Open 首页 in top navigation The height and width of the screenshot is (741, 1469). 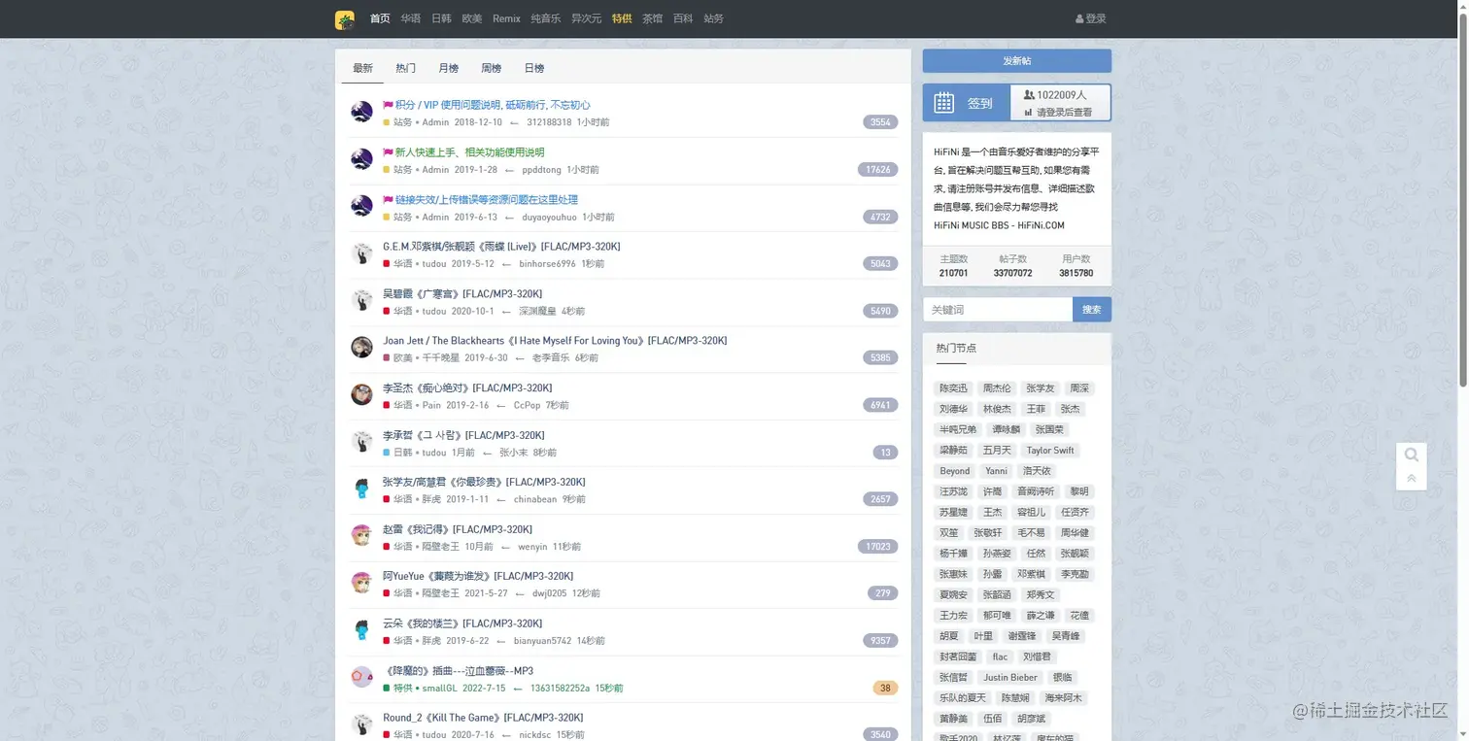click(380, 18)
